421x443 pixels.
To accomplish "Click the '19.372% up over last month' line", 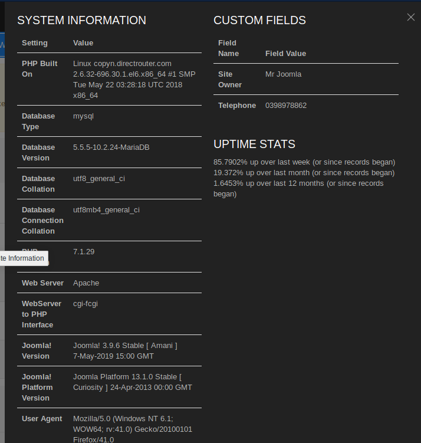I will [304, 173].
